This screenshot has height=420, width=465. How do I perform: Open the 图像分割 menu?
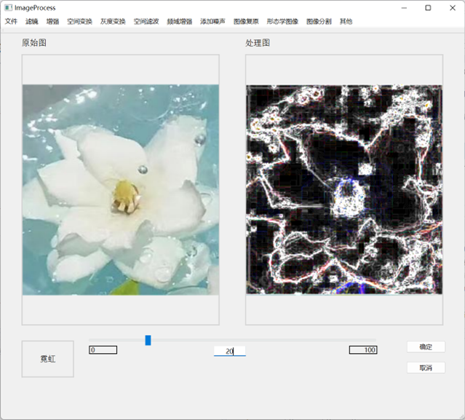(319, 22)
